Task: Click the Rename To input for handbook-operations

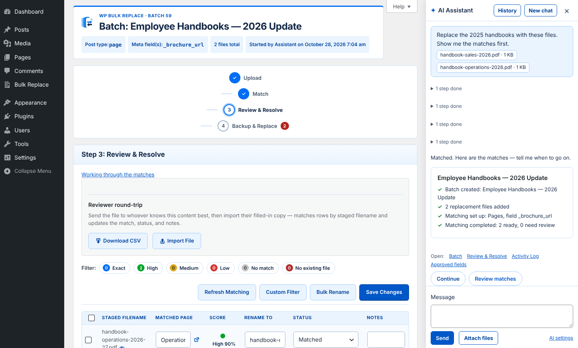Action: [x=265, y=340]
